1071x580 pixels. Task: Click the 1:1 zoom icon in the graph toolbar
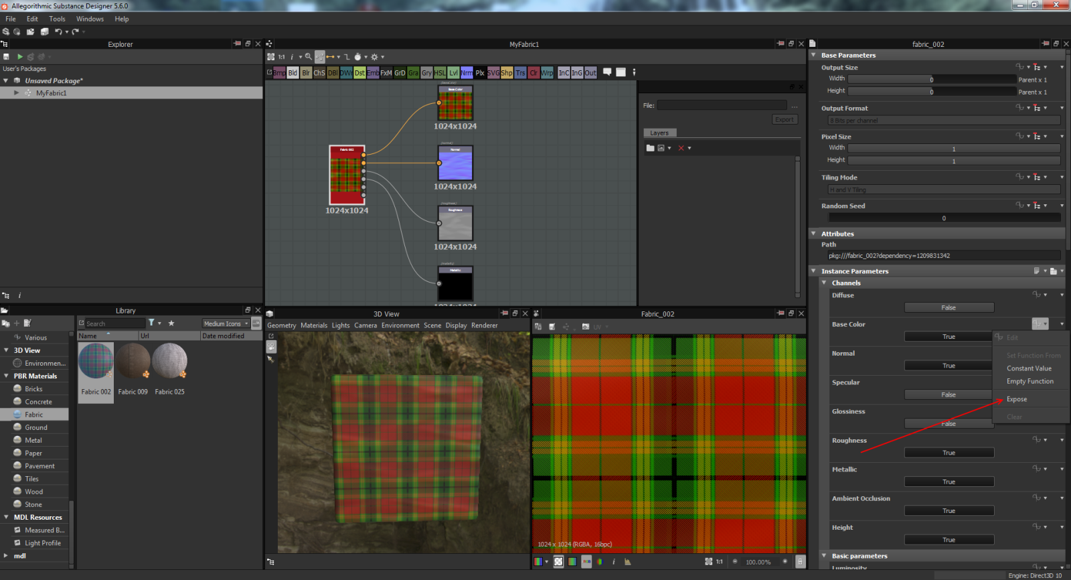coord(282,57)
